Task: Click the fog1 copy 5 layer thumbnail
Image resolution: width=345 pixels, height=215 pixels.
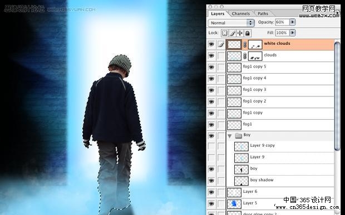Action: click(234, 68)
